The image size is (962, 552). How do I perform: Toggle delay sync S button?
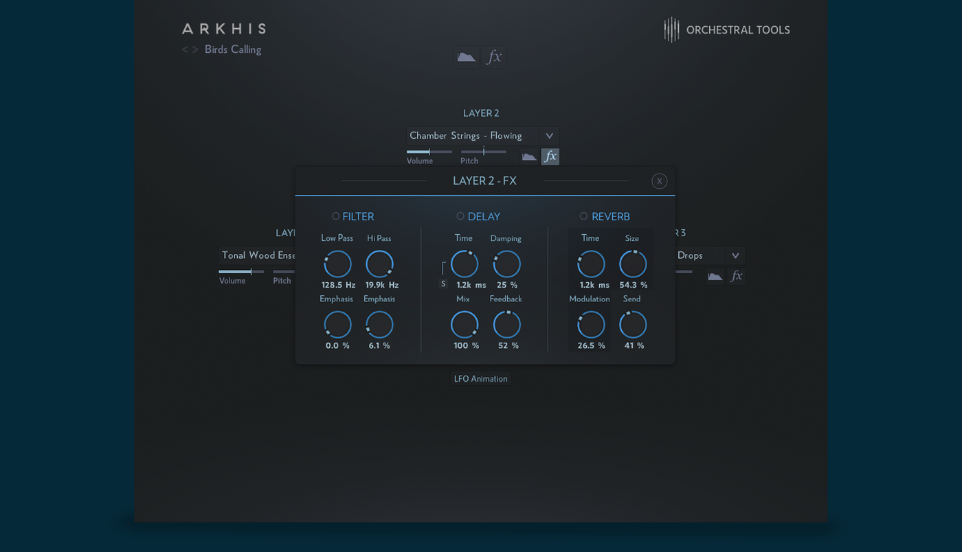443,284
